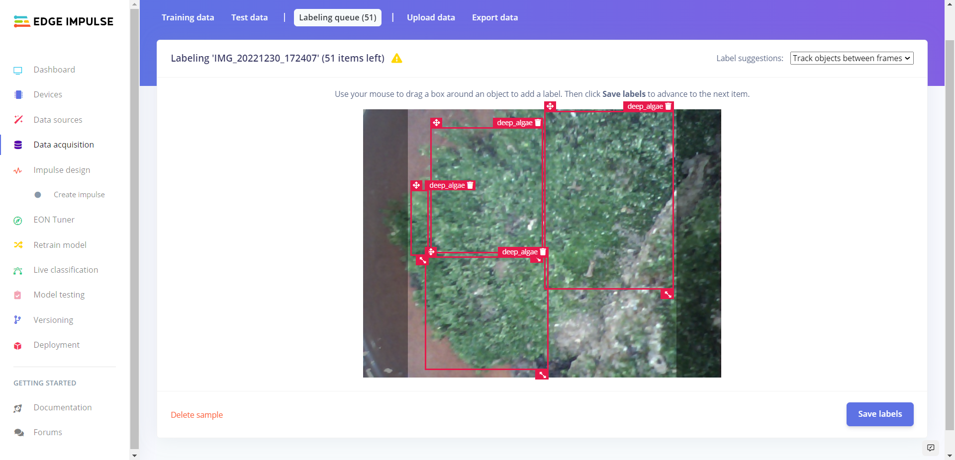Viewport: 955px width, 460px height.
Task: Switch to the Training data tab
Action: (188, 17)
